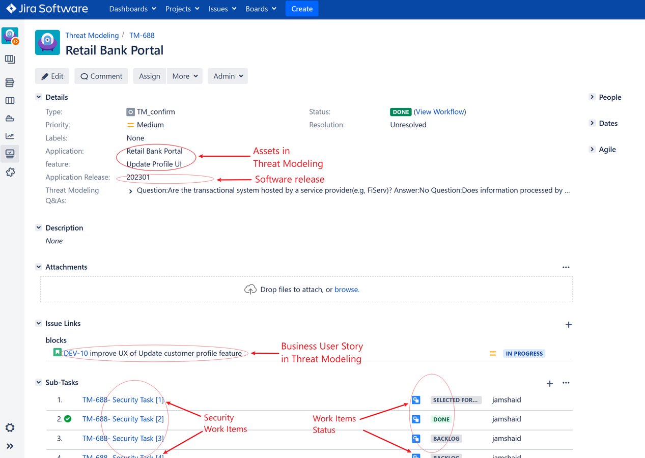Click the DONE status on sub-task 2

coord(441,419)
